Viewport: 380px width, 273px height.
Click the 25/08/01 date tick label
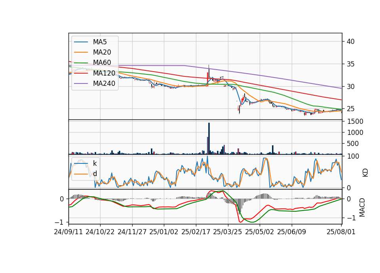pyautogui.click(x=341, y=232)
